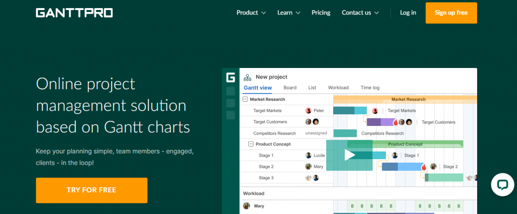Screen dimensions: 517x214
Task: Open the live chat widget
Action: 502,185
